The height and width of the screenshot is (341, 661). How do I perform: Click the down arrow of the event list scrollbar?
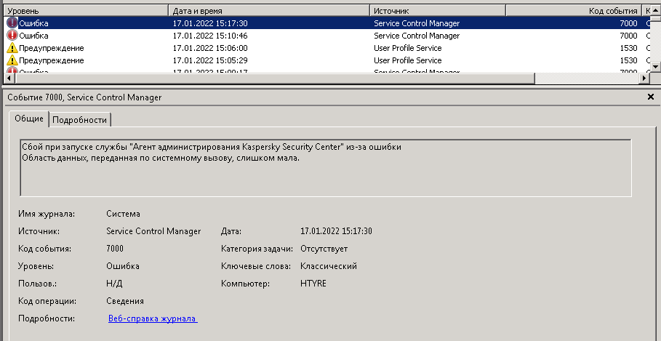(655, 67)
